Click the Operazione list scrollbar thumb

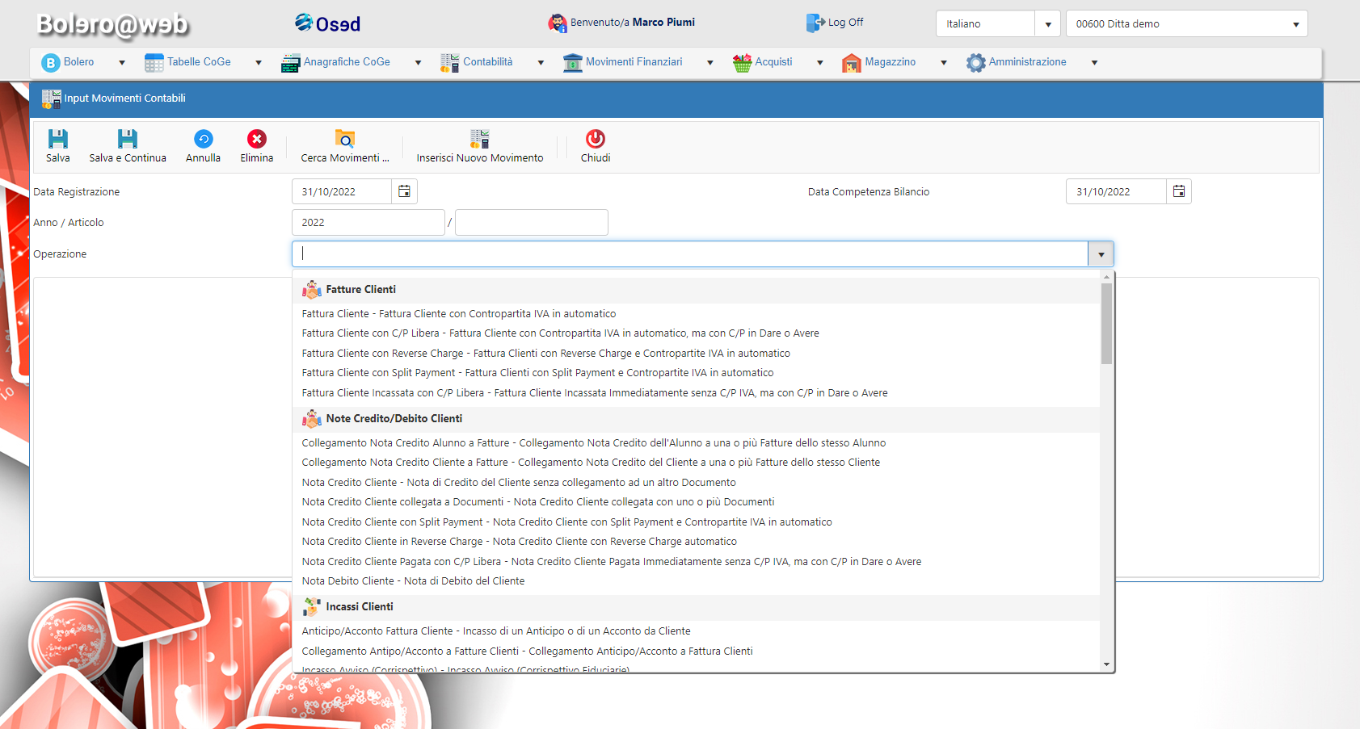(x=1106, y=323)
